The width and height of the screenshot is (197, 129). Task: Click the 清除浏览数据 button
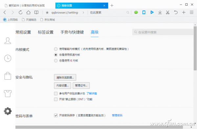point(65,77)
